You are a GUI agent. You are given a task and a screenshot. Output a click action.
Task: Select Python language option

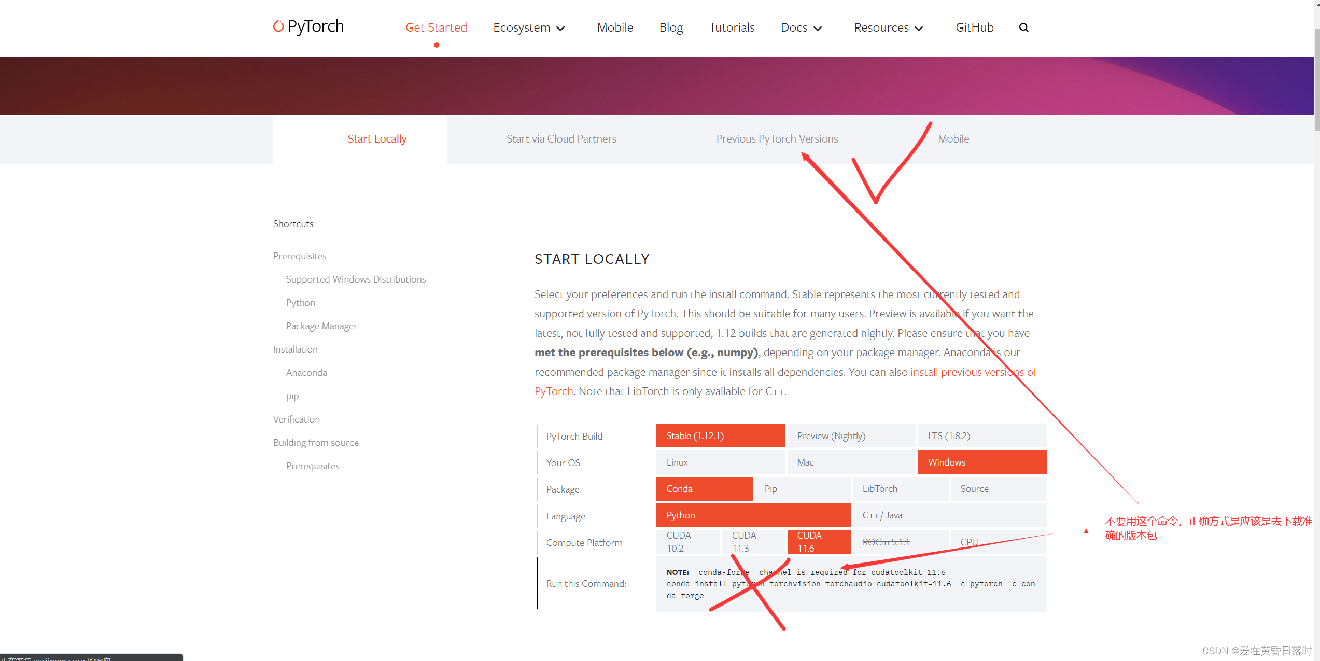click(x=753, y=515)
